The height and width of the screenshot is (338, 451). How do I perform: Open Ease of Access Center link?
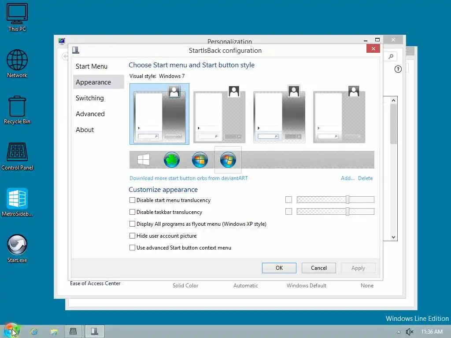95,283
